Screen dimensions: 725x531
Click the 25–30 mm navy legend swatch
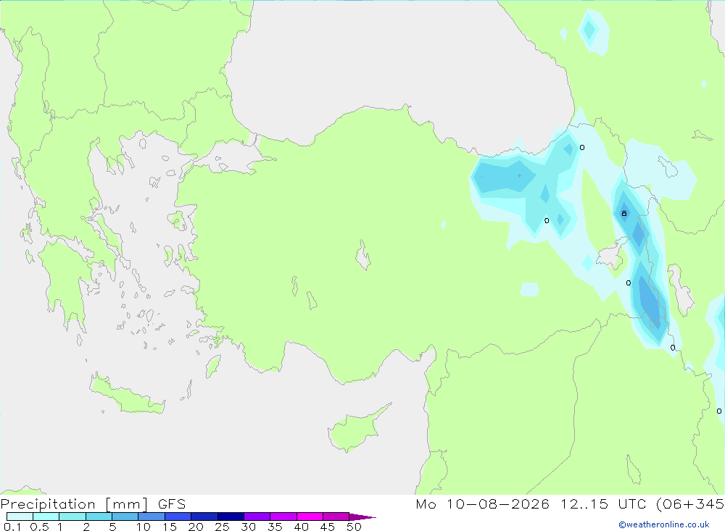pos(231,517)
